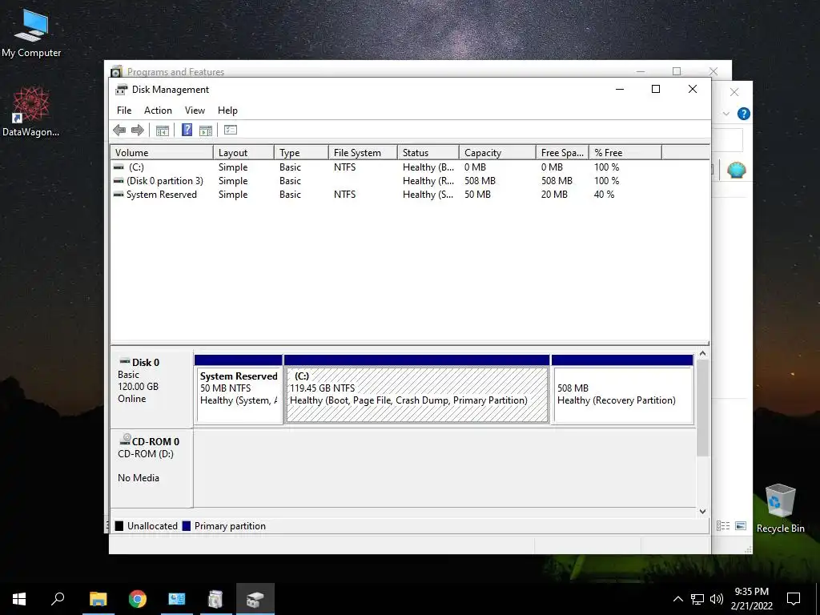The width and height of the screenshot is (820, 615).
Task: Click the Settings checklist toolbar icon
Action: click(231, 131)
